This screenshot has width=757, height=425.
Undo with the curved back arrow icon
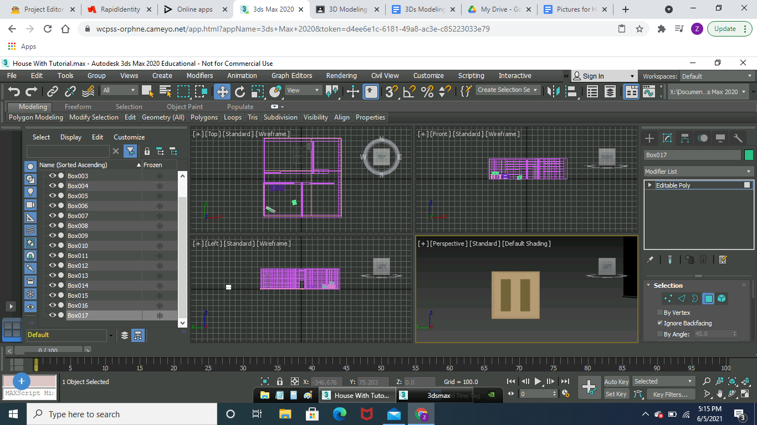point(14,91)
